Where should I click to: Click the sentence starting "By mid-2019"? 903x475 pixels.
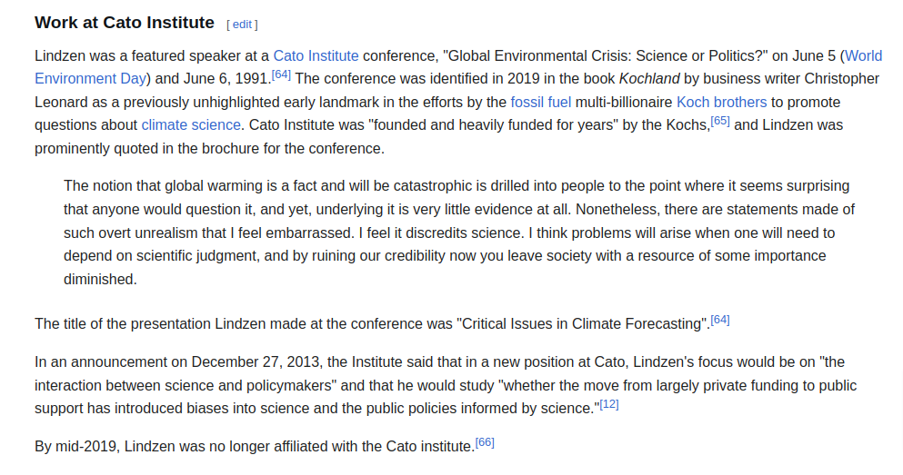(x=255, y=447)
